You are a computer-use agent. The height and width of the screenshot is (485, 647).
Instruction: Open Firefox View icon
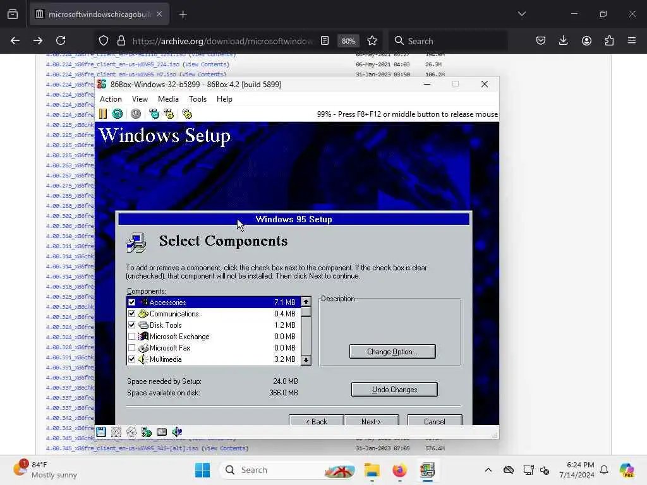pyautogui.click(x=13, y=15)
